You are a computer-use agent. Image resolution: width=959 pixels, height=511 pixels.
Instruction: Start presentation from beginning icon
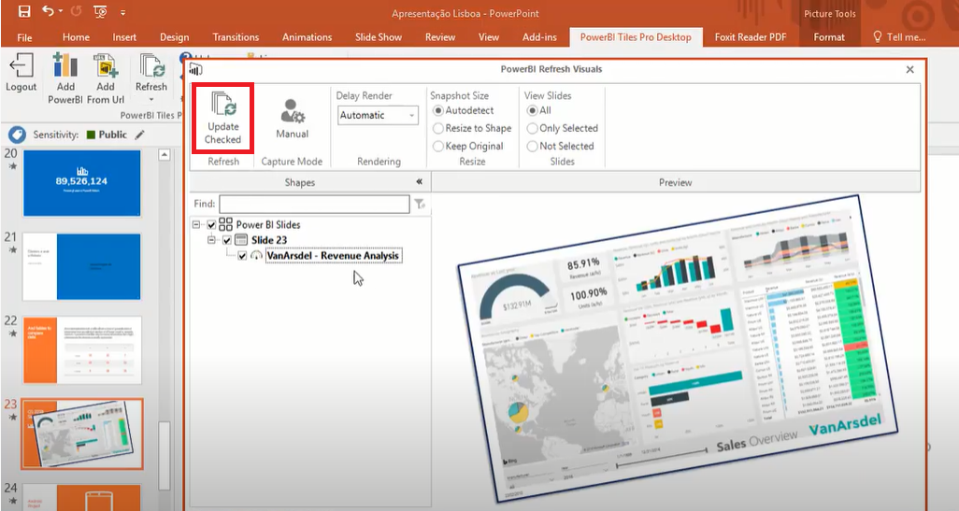coord(100,11)
